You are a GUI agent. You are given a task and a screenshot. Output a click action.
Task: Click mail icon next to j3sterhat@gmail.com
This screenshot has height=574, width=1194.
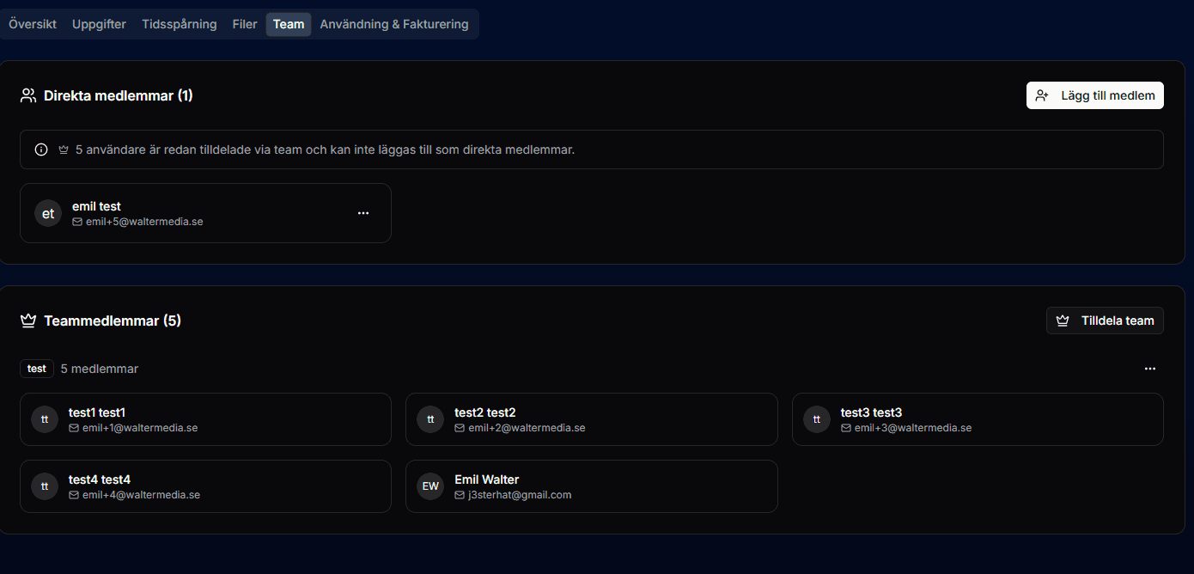[460, 495]
